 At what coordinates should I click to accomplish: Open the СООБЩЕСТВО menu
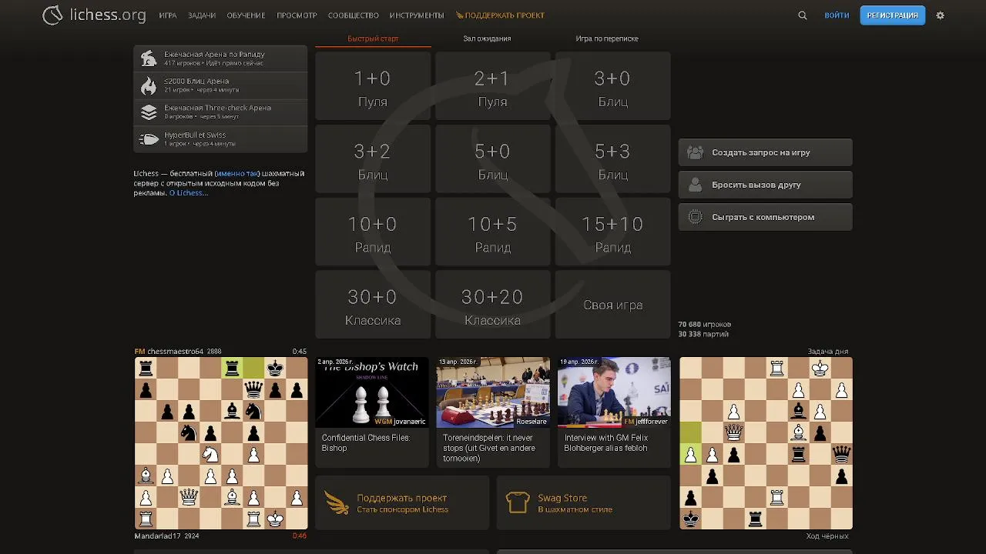click(354, 15)
